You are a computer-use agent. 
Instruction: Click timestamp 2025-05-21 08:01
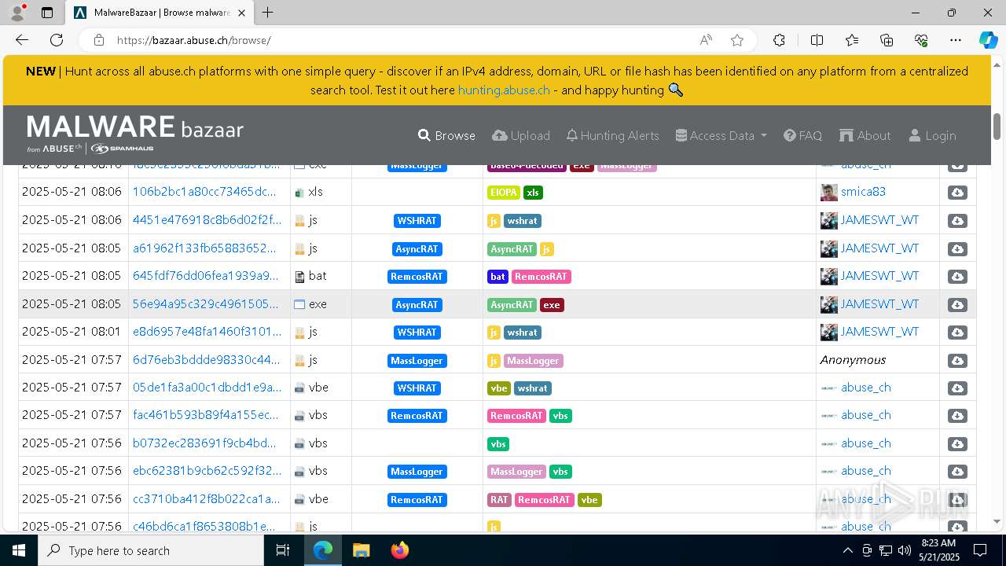click(x=72, y=331)
